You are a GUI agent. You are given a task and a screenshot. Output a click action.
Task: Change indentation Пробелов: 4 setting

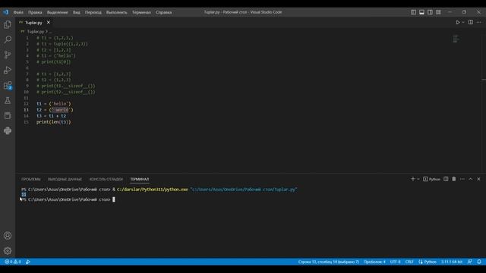[374, 262]
